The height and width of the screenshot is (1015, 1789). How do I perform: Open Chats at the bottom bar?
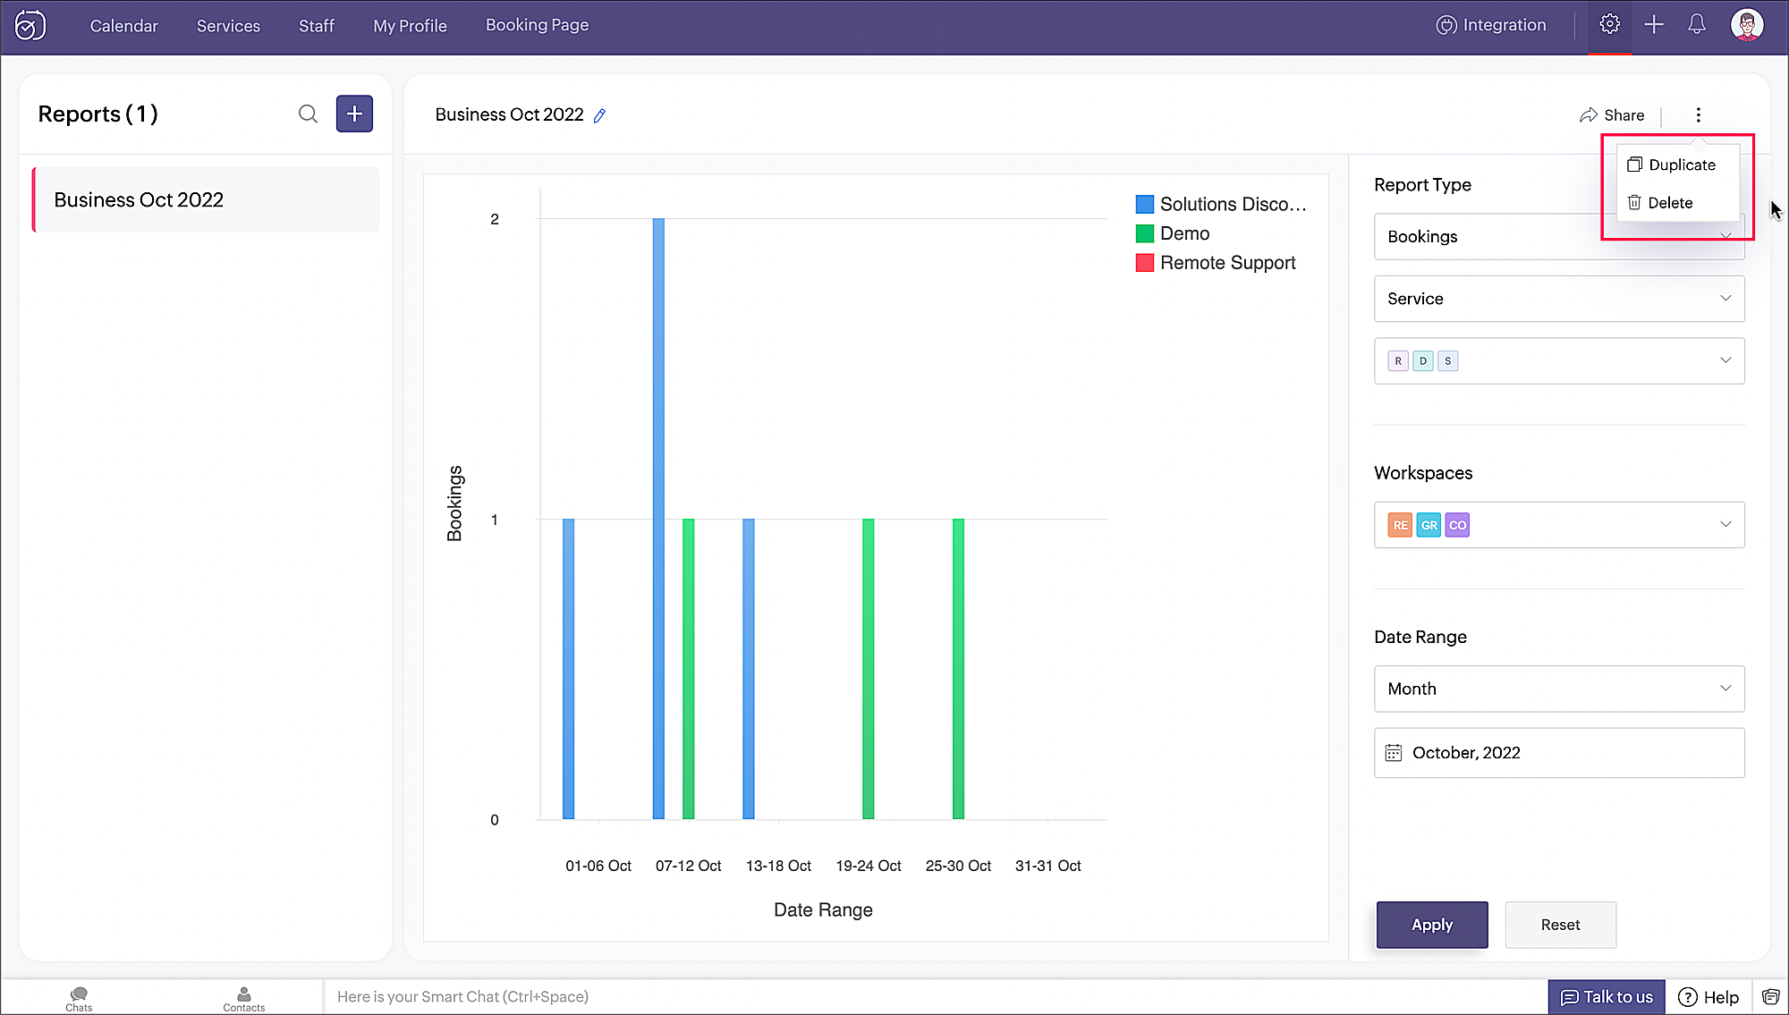pyautogui.click(x=79, y=998)
